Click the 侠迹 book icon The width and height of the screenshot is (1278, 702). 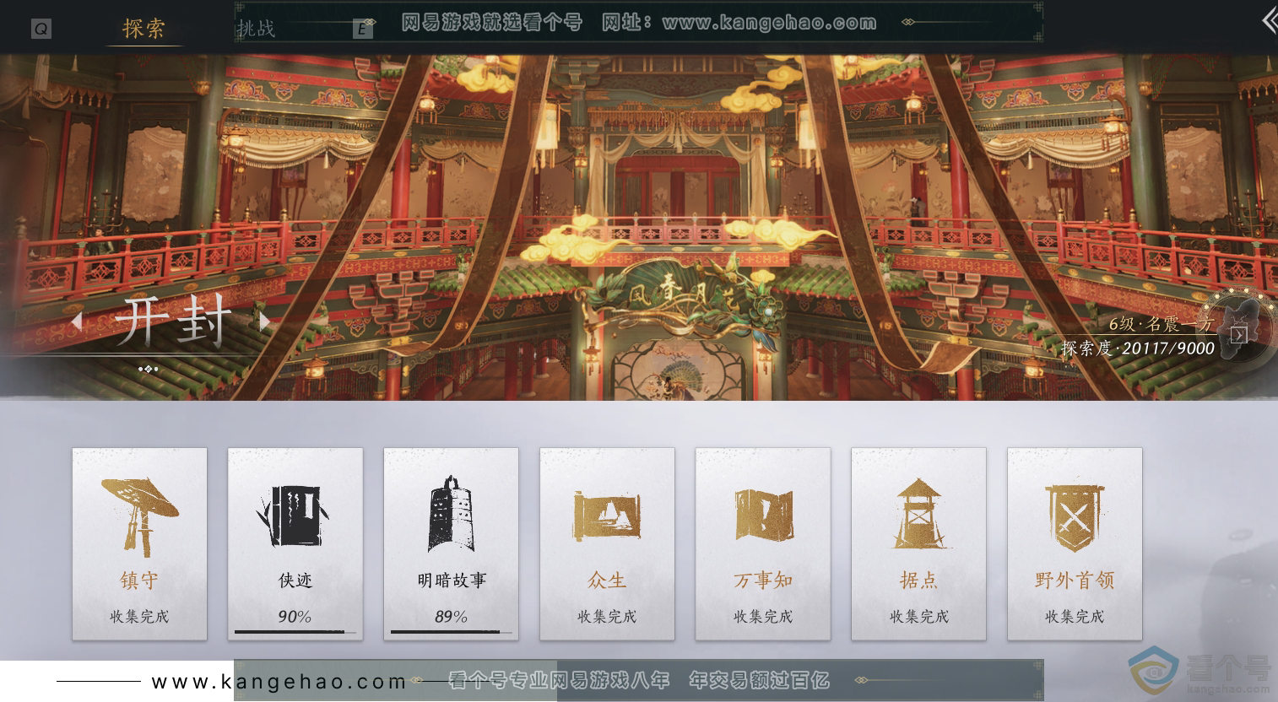[293, 516]
